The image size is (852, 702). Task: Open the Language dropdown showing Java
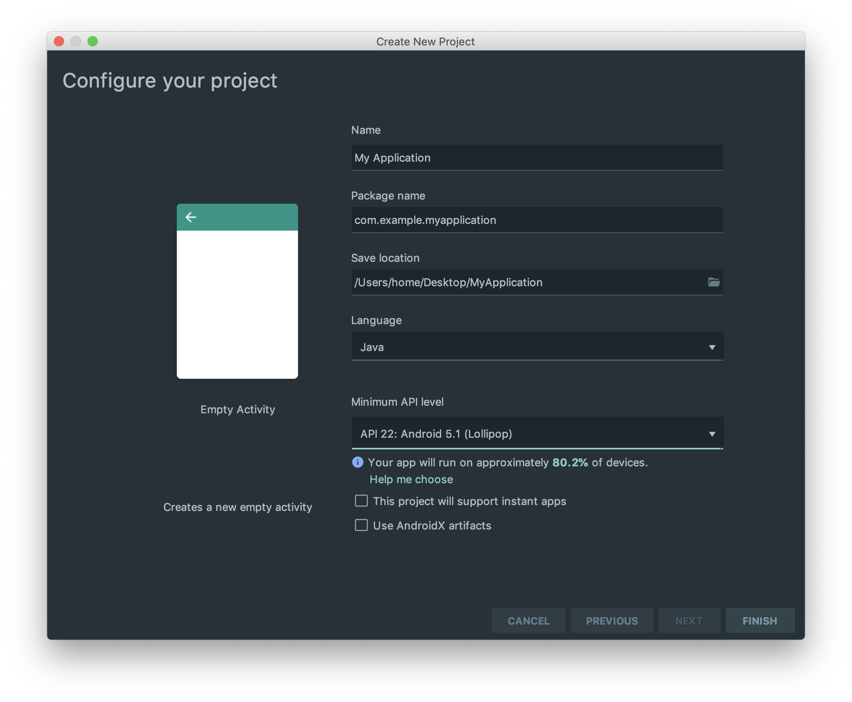point(530,347)
